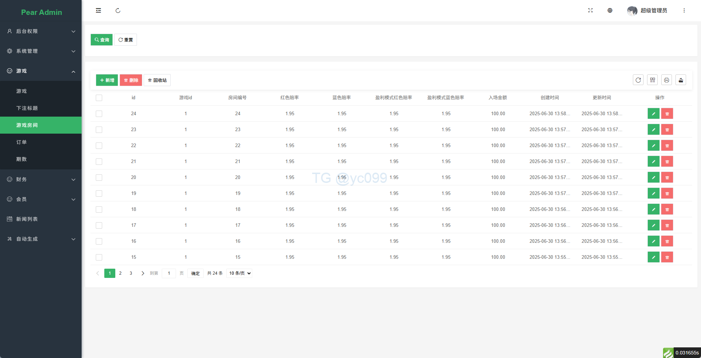Toggle the select-all checkbox in the table header
Image resolution: width=701 pixels, height=358 pixels.
pyautogui.click(x=99, y=98)
